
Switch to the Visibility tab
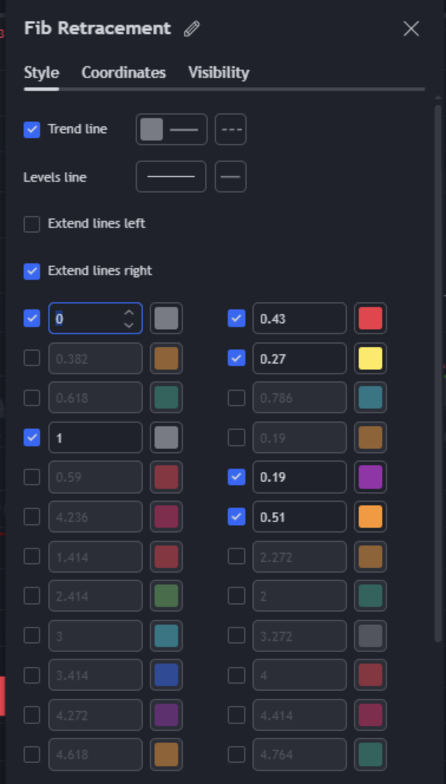point(219,73)
